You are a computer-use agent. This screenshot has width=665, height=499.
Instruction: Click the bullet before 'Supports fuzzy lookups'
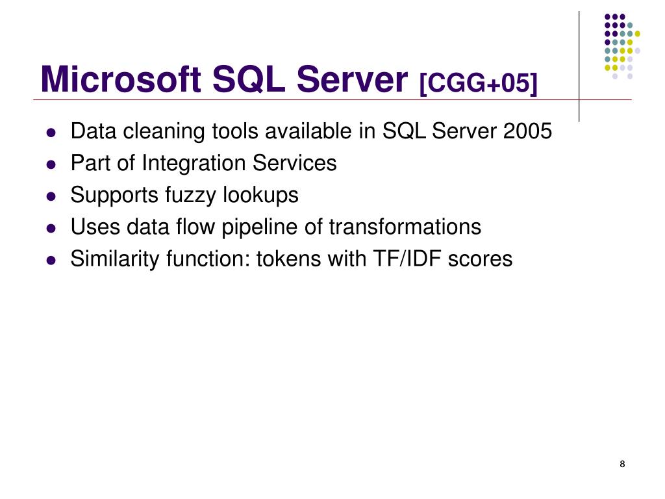click(51, 196)
